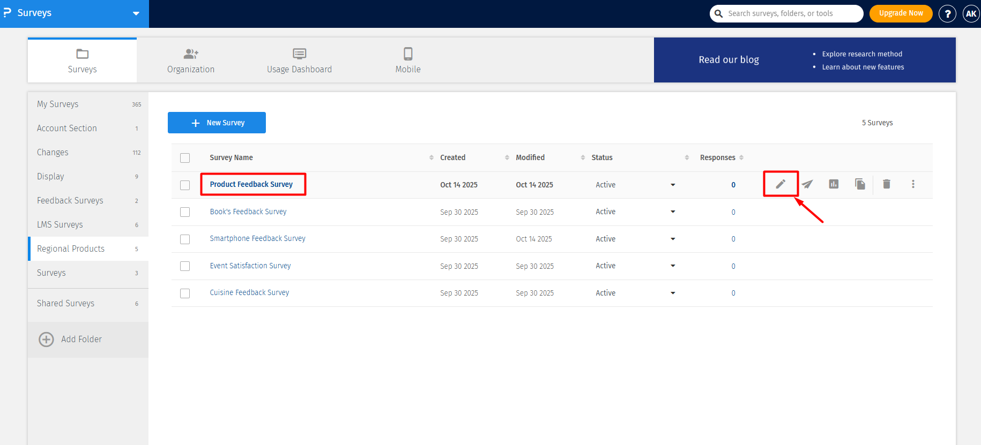Expand the Surveys product dropdown in header
This screenshot has height=445, width=981.
click(x=136, y=13)
